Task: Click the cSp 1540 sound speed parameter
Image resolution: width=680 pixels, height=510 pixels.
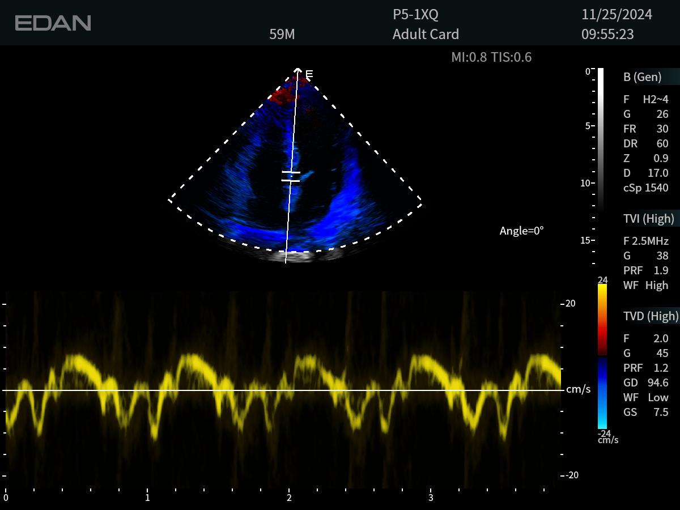Action: [x=645, y=188]
